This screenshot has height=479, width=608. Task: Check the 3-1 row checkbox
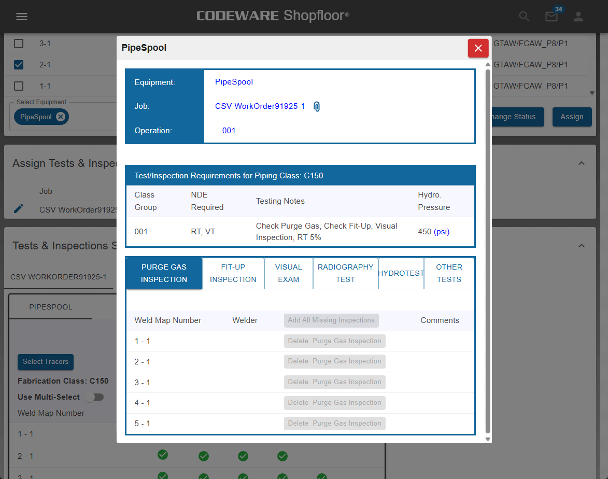click(x=19, y=44)
